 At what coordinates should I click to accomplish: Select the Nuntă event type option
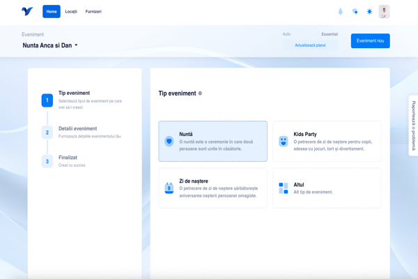212,141
